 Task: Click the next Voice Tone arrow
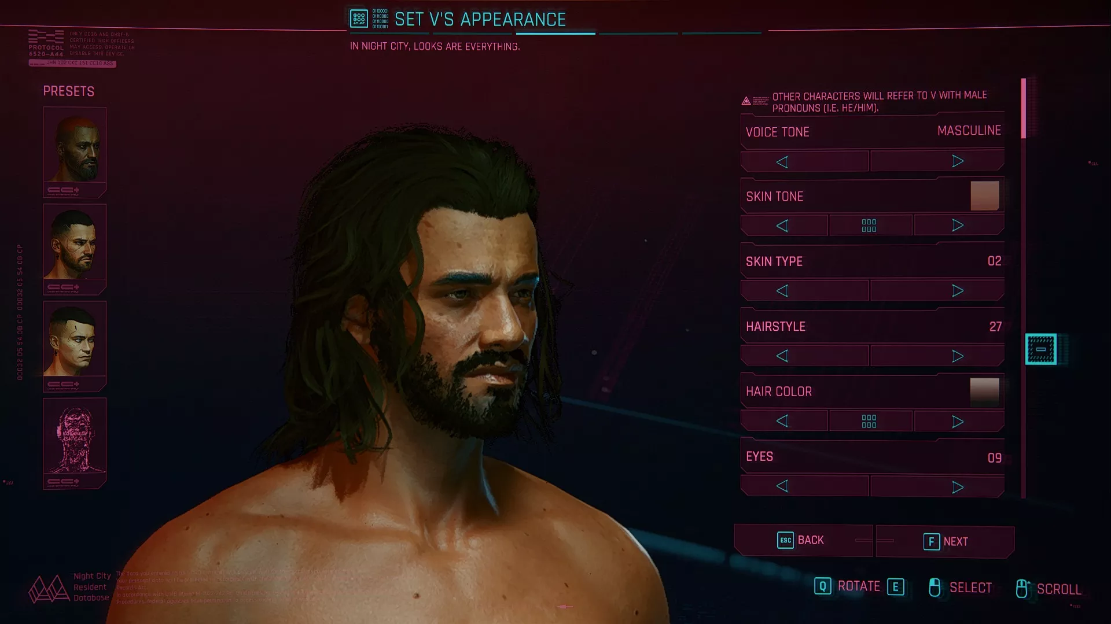point(937,161)
